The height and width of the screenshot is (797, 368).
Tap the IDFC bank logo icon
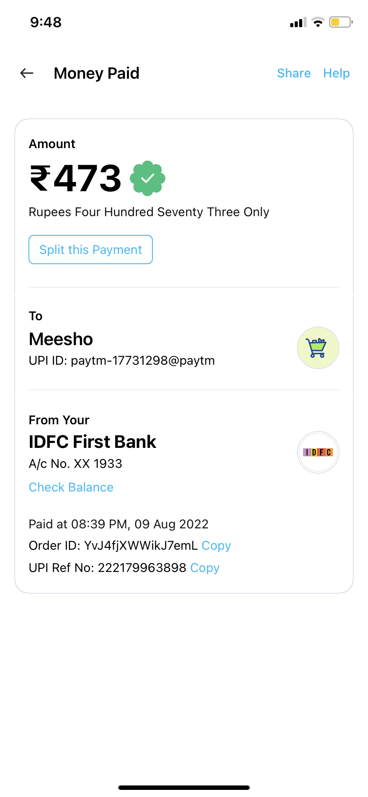click(318, 452)
